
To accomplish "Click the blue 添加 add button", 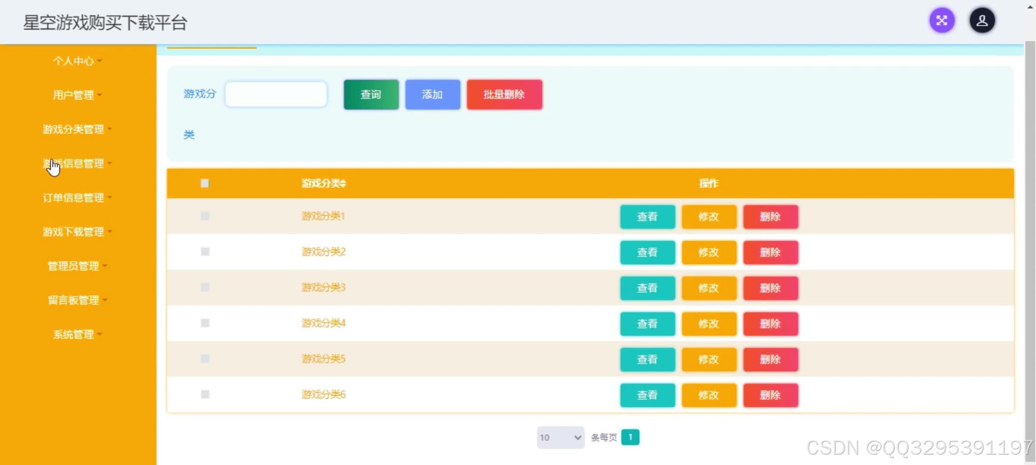I will click(433, 95).
